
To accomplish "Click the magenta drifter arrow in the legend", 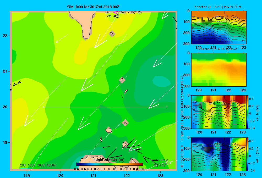I will 116,12.
